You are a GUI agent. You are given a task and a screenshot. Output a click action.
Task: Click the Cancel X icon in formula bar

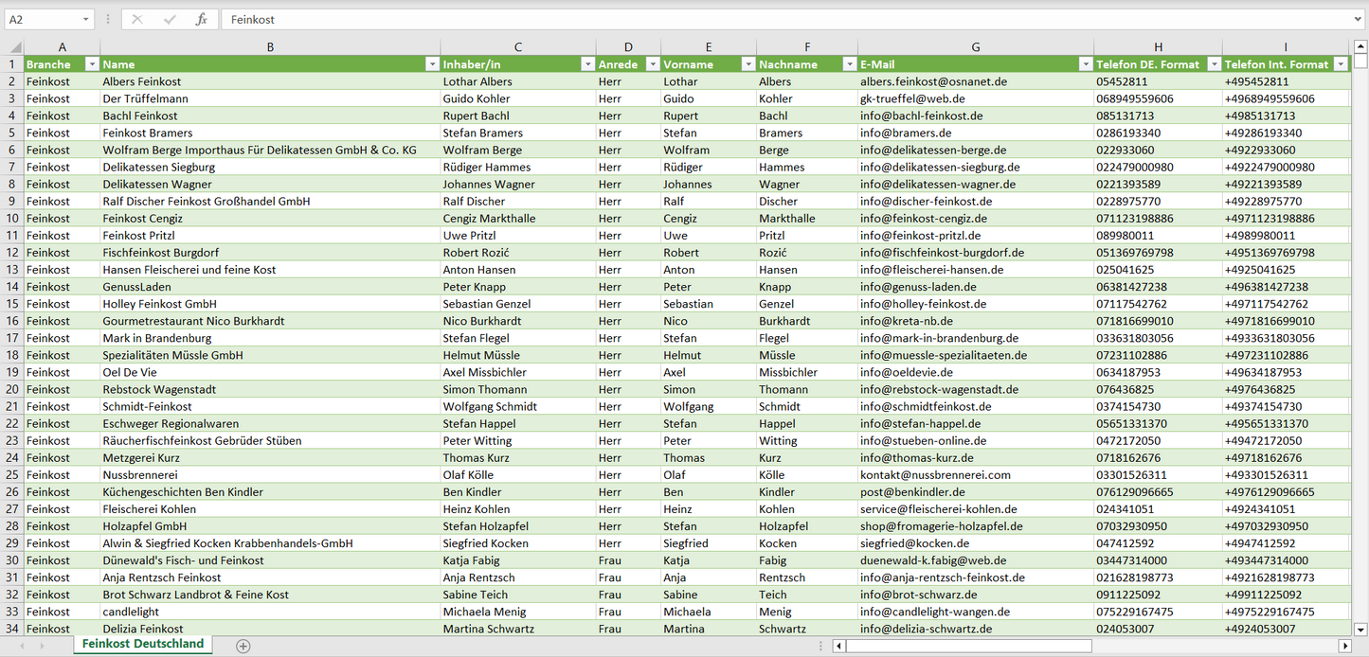click(137, 19)
